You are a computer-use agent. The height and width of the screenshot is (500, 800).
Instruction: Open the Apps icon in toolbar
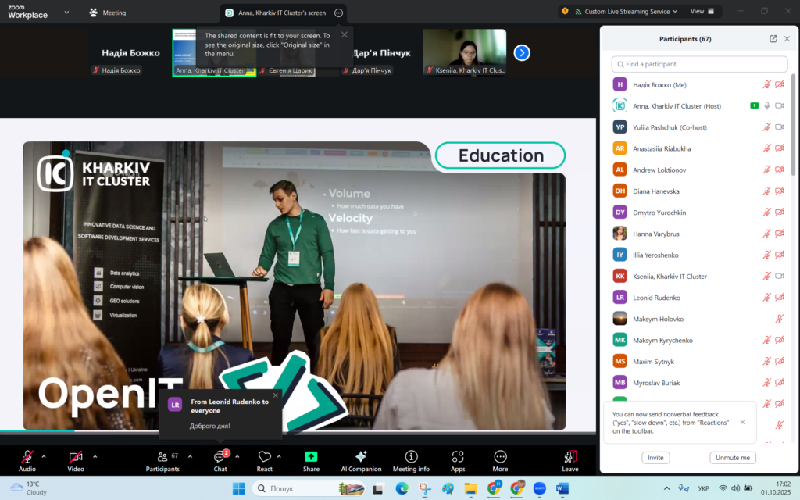pos(458,457)
